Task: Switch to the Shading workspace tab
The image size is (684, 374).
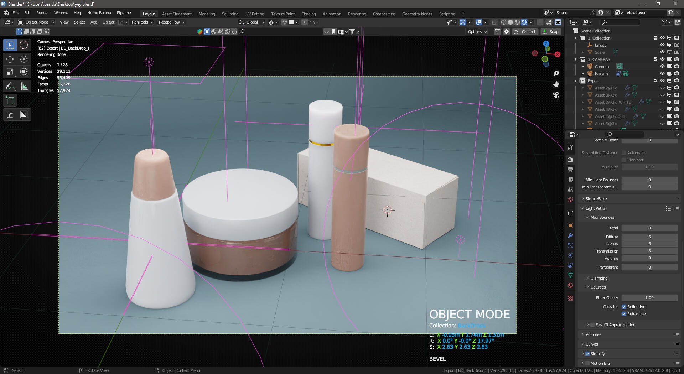Action: tap(309, 14)
